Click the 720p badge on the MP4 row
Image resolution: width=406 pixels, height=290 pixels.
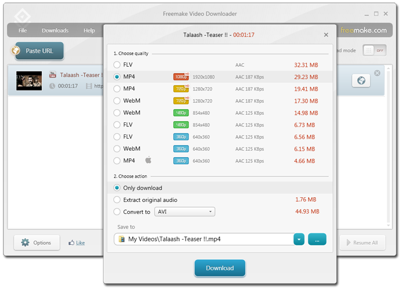(181, 89)
